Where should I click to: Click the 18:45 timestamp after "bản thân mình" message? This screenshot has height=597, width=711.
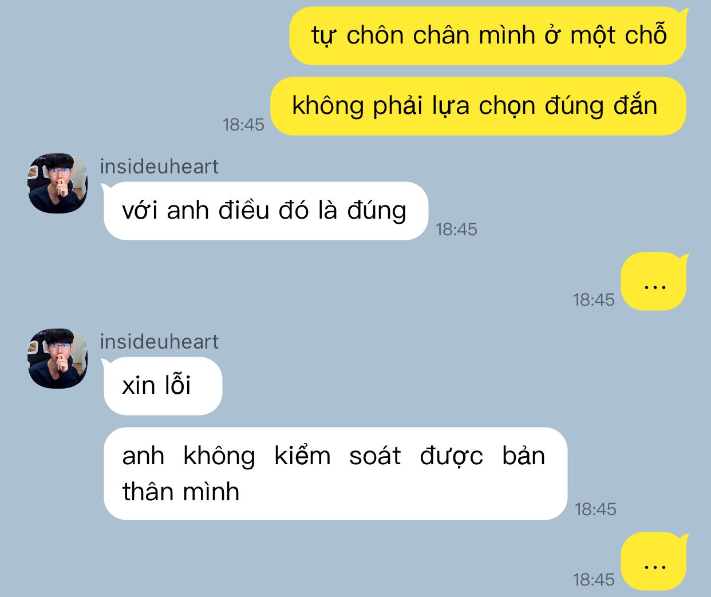595,509
